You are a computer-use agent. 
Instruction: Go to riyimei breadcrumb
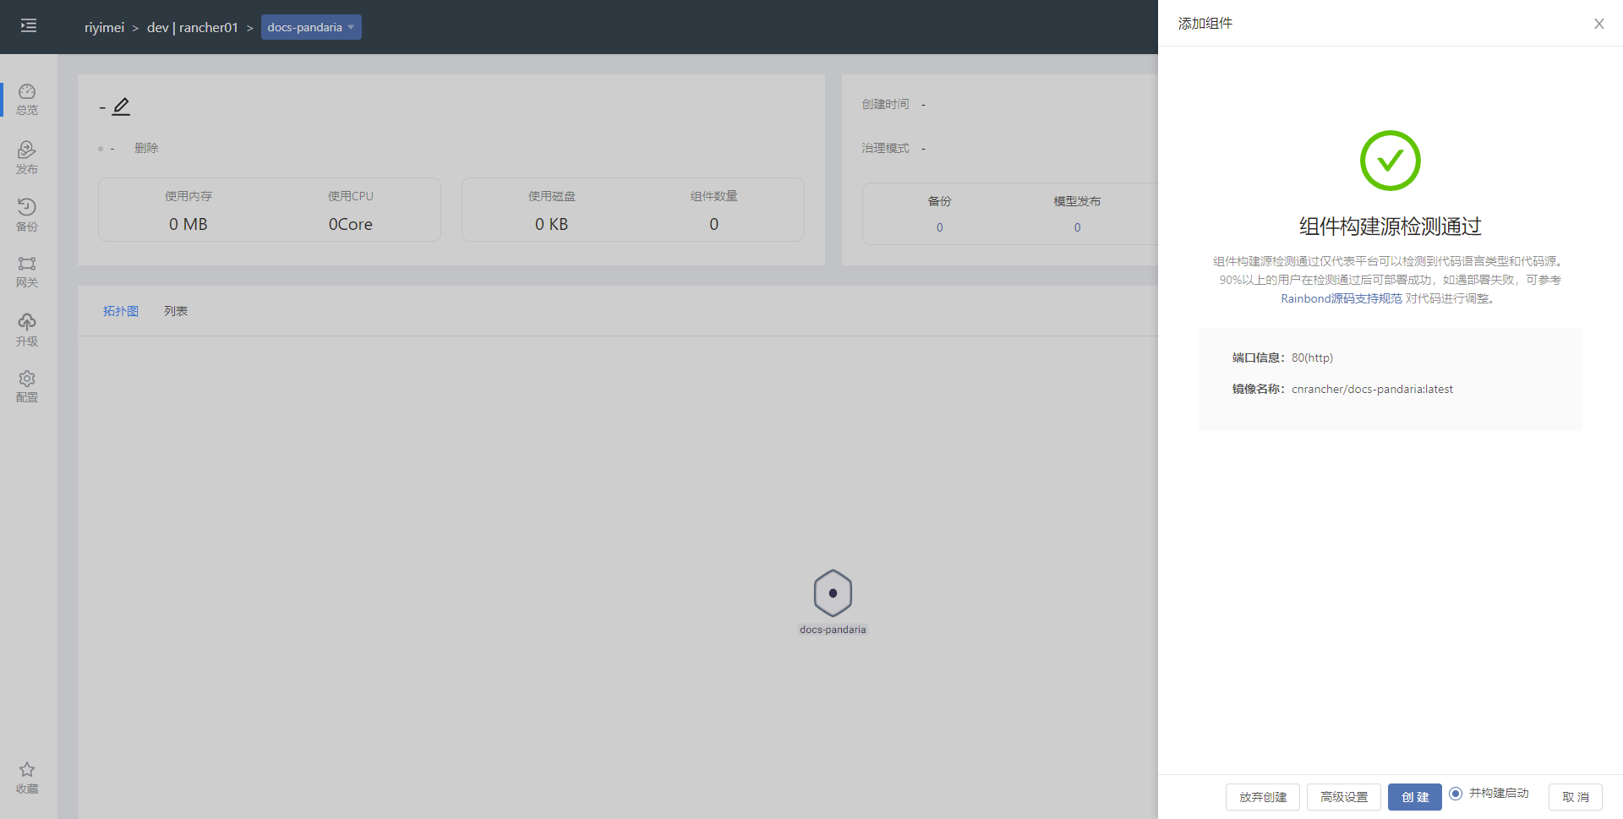click(x=104, y=28)
